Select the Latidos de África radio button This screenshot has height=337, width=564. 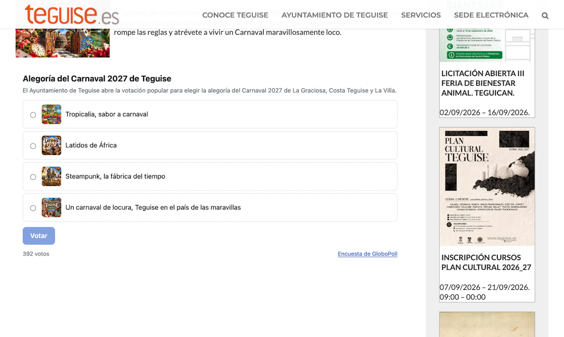pos(33,146)
